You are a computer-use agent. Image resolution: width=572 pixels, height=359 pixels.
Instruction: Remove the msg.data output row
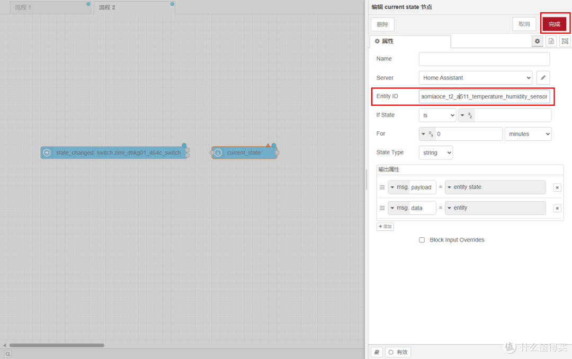point(557,208)
